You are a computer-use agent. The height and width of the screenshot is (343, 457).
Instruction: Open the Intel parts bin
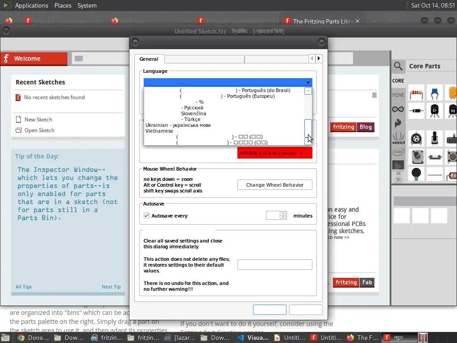pos(398,152)
